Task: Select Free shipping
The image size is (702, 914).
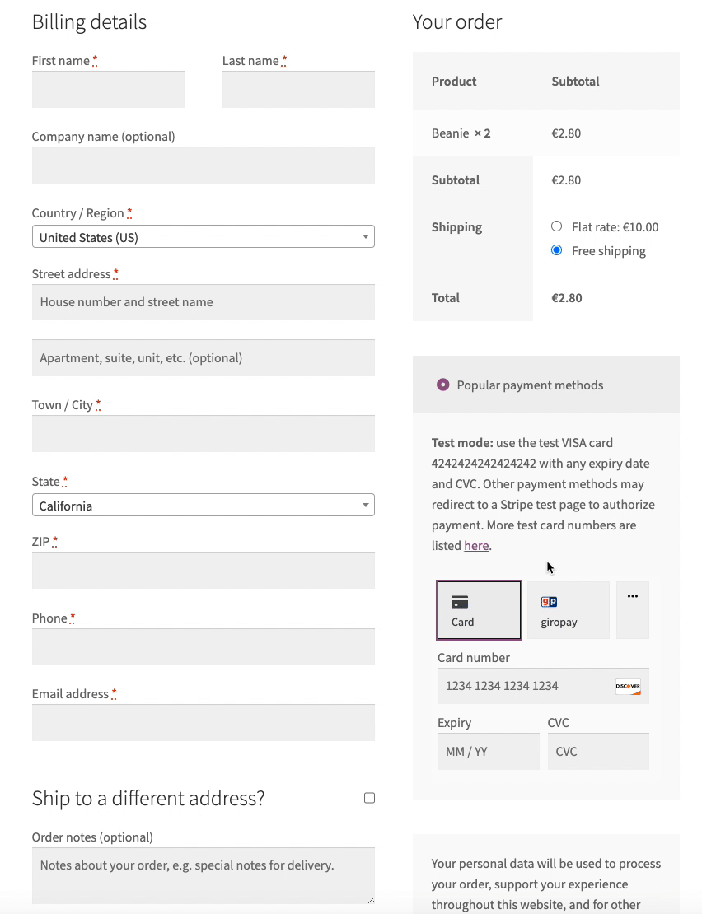Action: pos(556,250)
